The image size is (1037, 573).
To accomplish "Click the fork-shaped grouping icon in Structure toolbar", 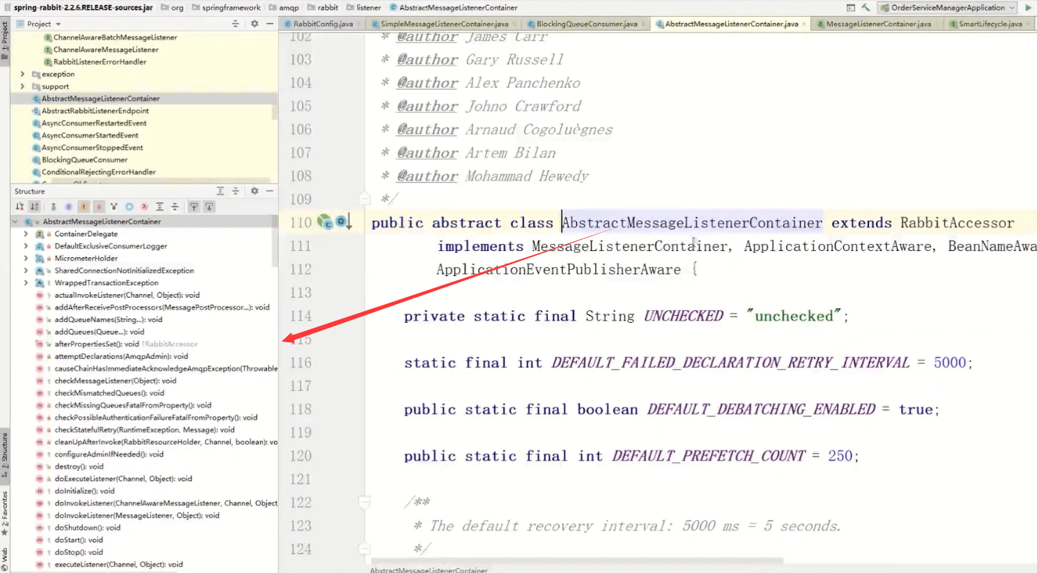I will pyautogui.click(x=114, y=206).
